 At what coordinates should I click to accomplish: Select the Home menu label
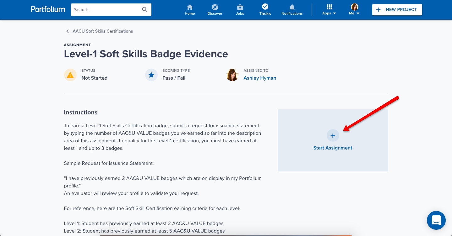pyautogui.click(x=190, y=13)
